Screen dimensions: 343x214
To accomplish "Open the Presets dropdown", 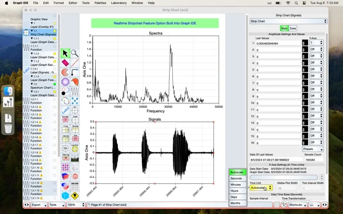I will pos(313,149).
